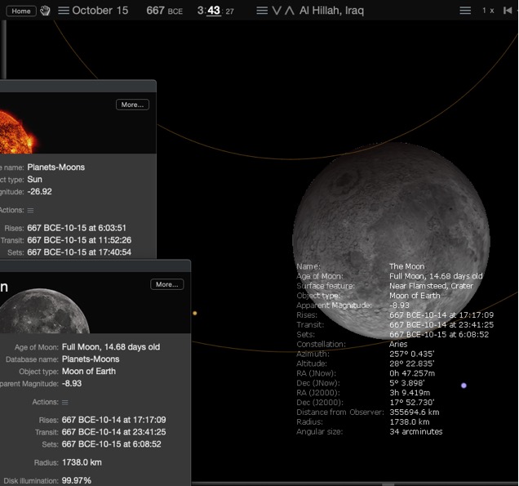This screenshot has width=519, height=486.
Task: Click the skip to start playback icon
Action: [x=508, y=11]
